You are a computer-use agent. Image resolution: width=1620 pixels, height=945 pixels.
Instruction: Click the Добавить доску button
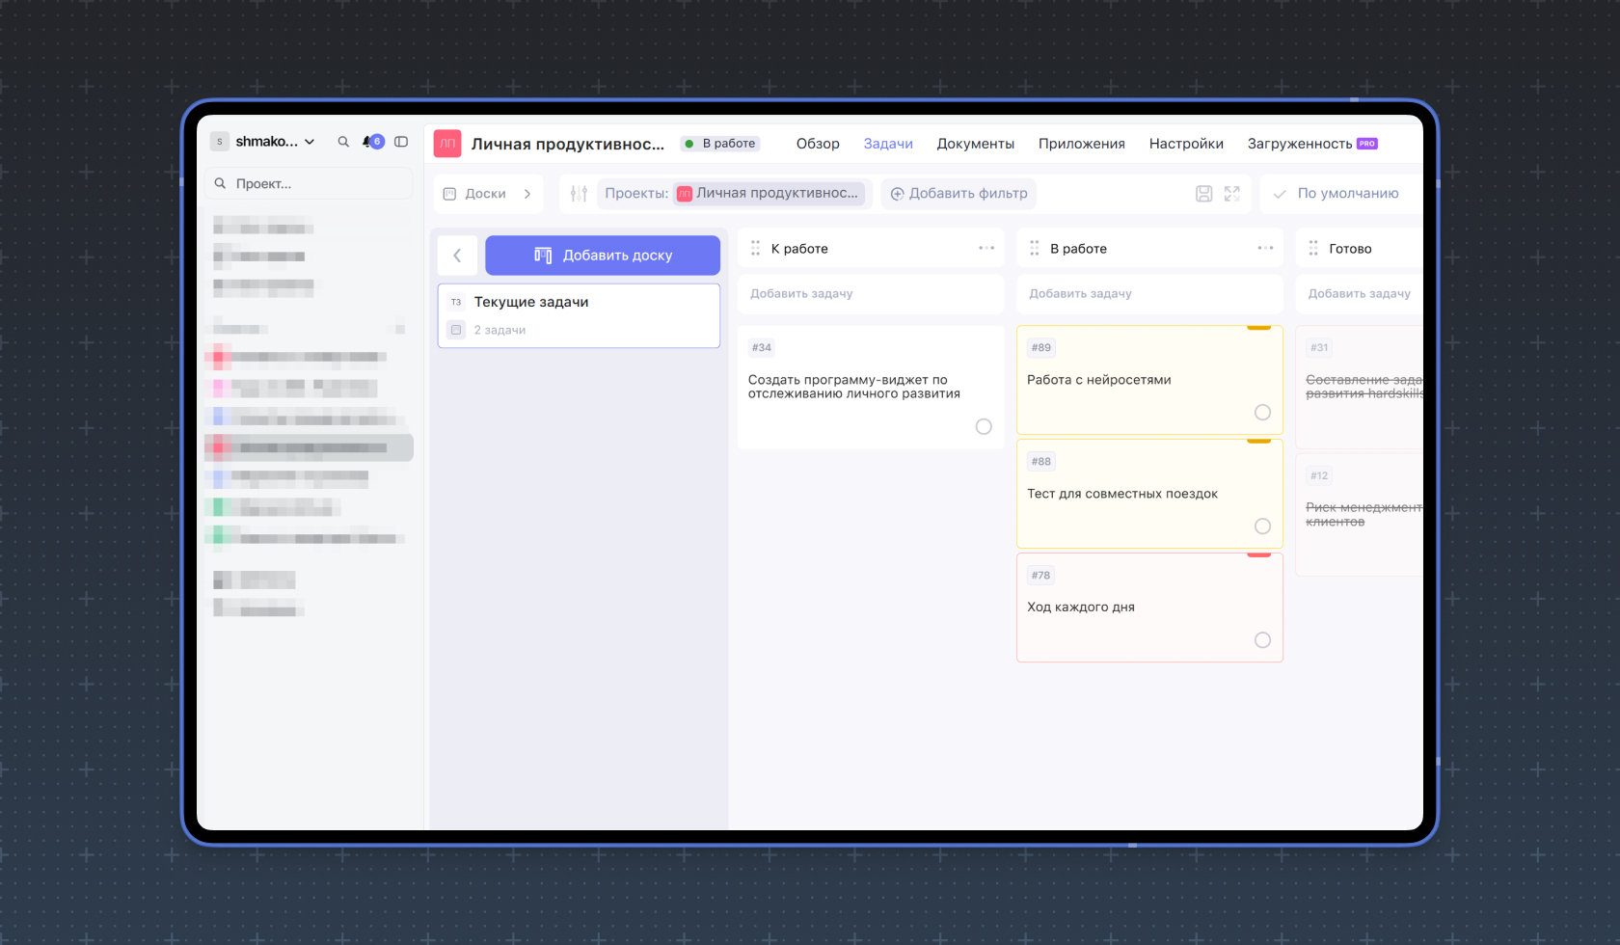tap(603, 256)
